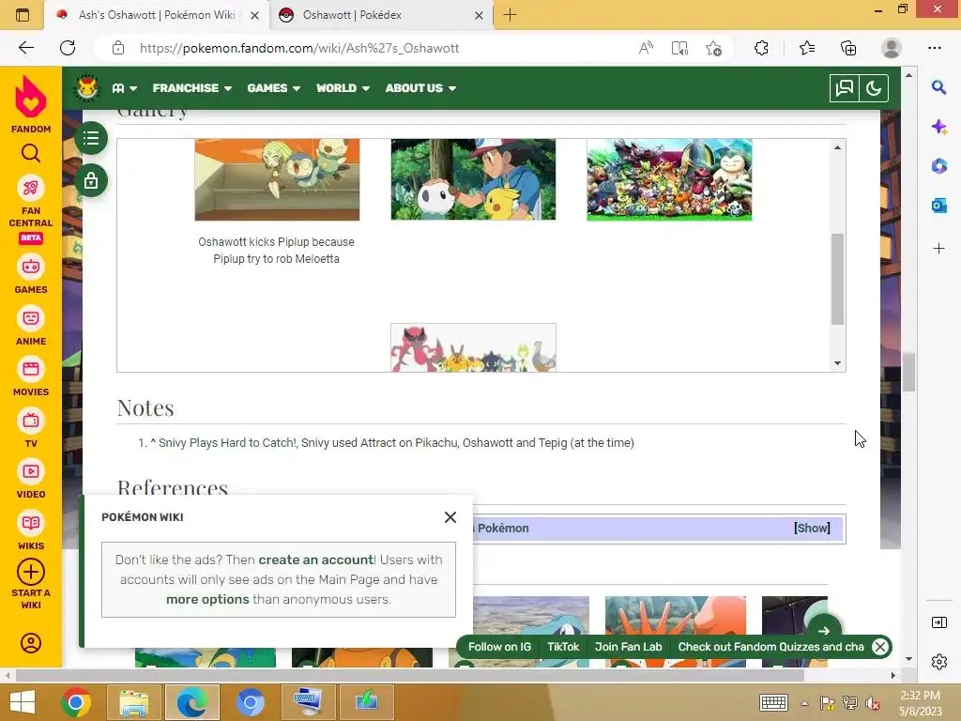The height and width of the screenshot is (721, 961).
Task: Add app to Edge sidebar plus icon
Action: pyautogui.click(x=938, y=248)
